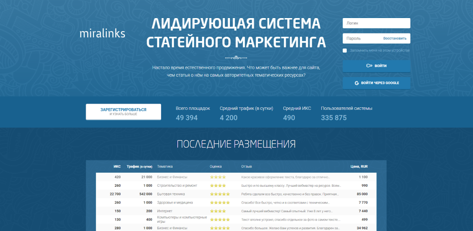Click star rating in Бытовая техника row
Image resolution: width=473 pixels, height=231 pixels.
tap(220, 194)
